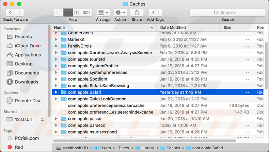The height and width of the screenshot is (152, 269).
Task: Expand the com.apple.QuickLookDaemon folder
Action: (x=56, y=99)
